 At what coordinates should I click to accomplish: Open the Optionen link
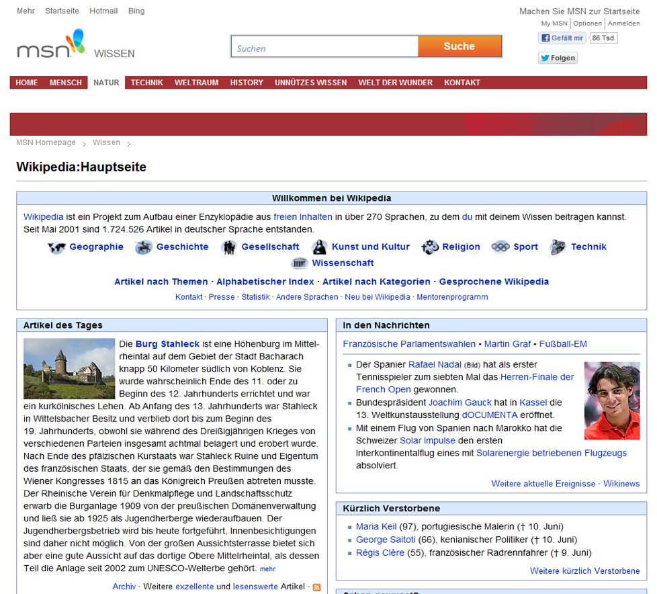coord(587,24)
